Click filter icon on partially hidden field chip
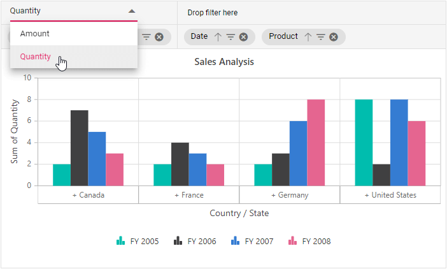Viewport: 447px width, 269px height. click(146, 37)
